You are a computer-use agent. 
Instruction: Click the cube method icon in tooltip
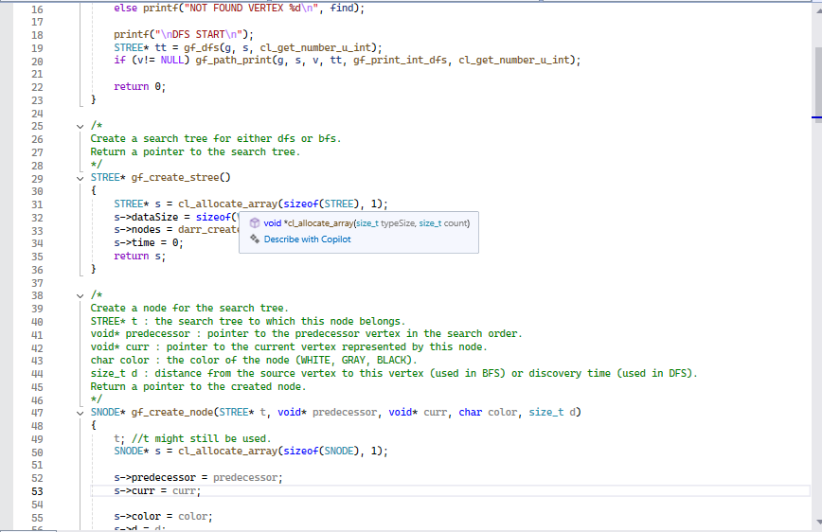click(x=254, y=222)
